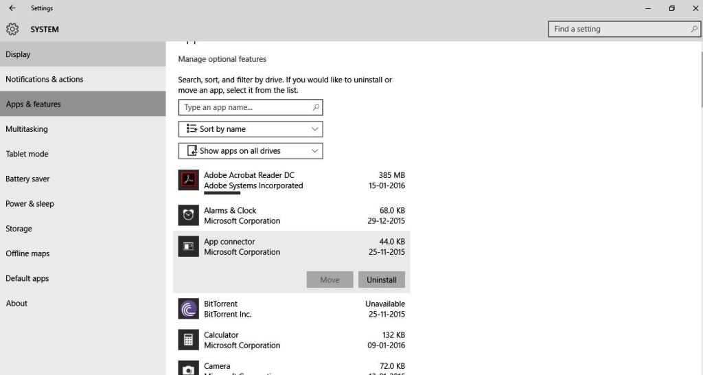Screen dimensions: 703x375
Task: Click the Camera app icon
Action: tap(188, 368)
